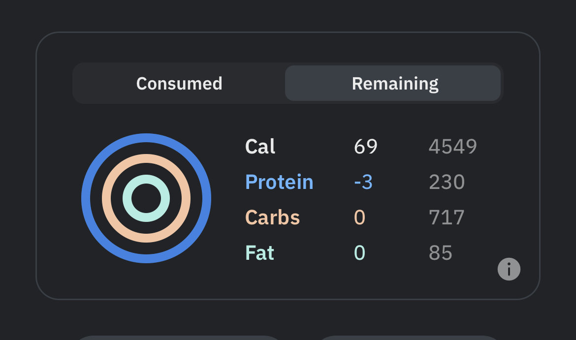Click the fat goal 85

tap(441, 252)
